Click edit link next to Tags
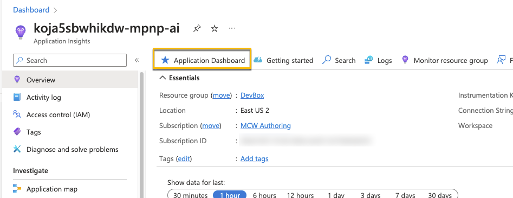 point(184,158)
